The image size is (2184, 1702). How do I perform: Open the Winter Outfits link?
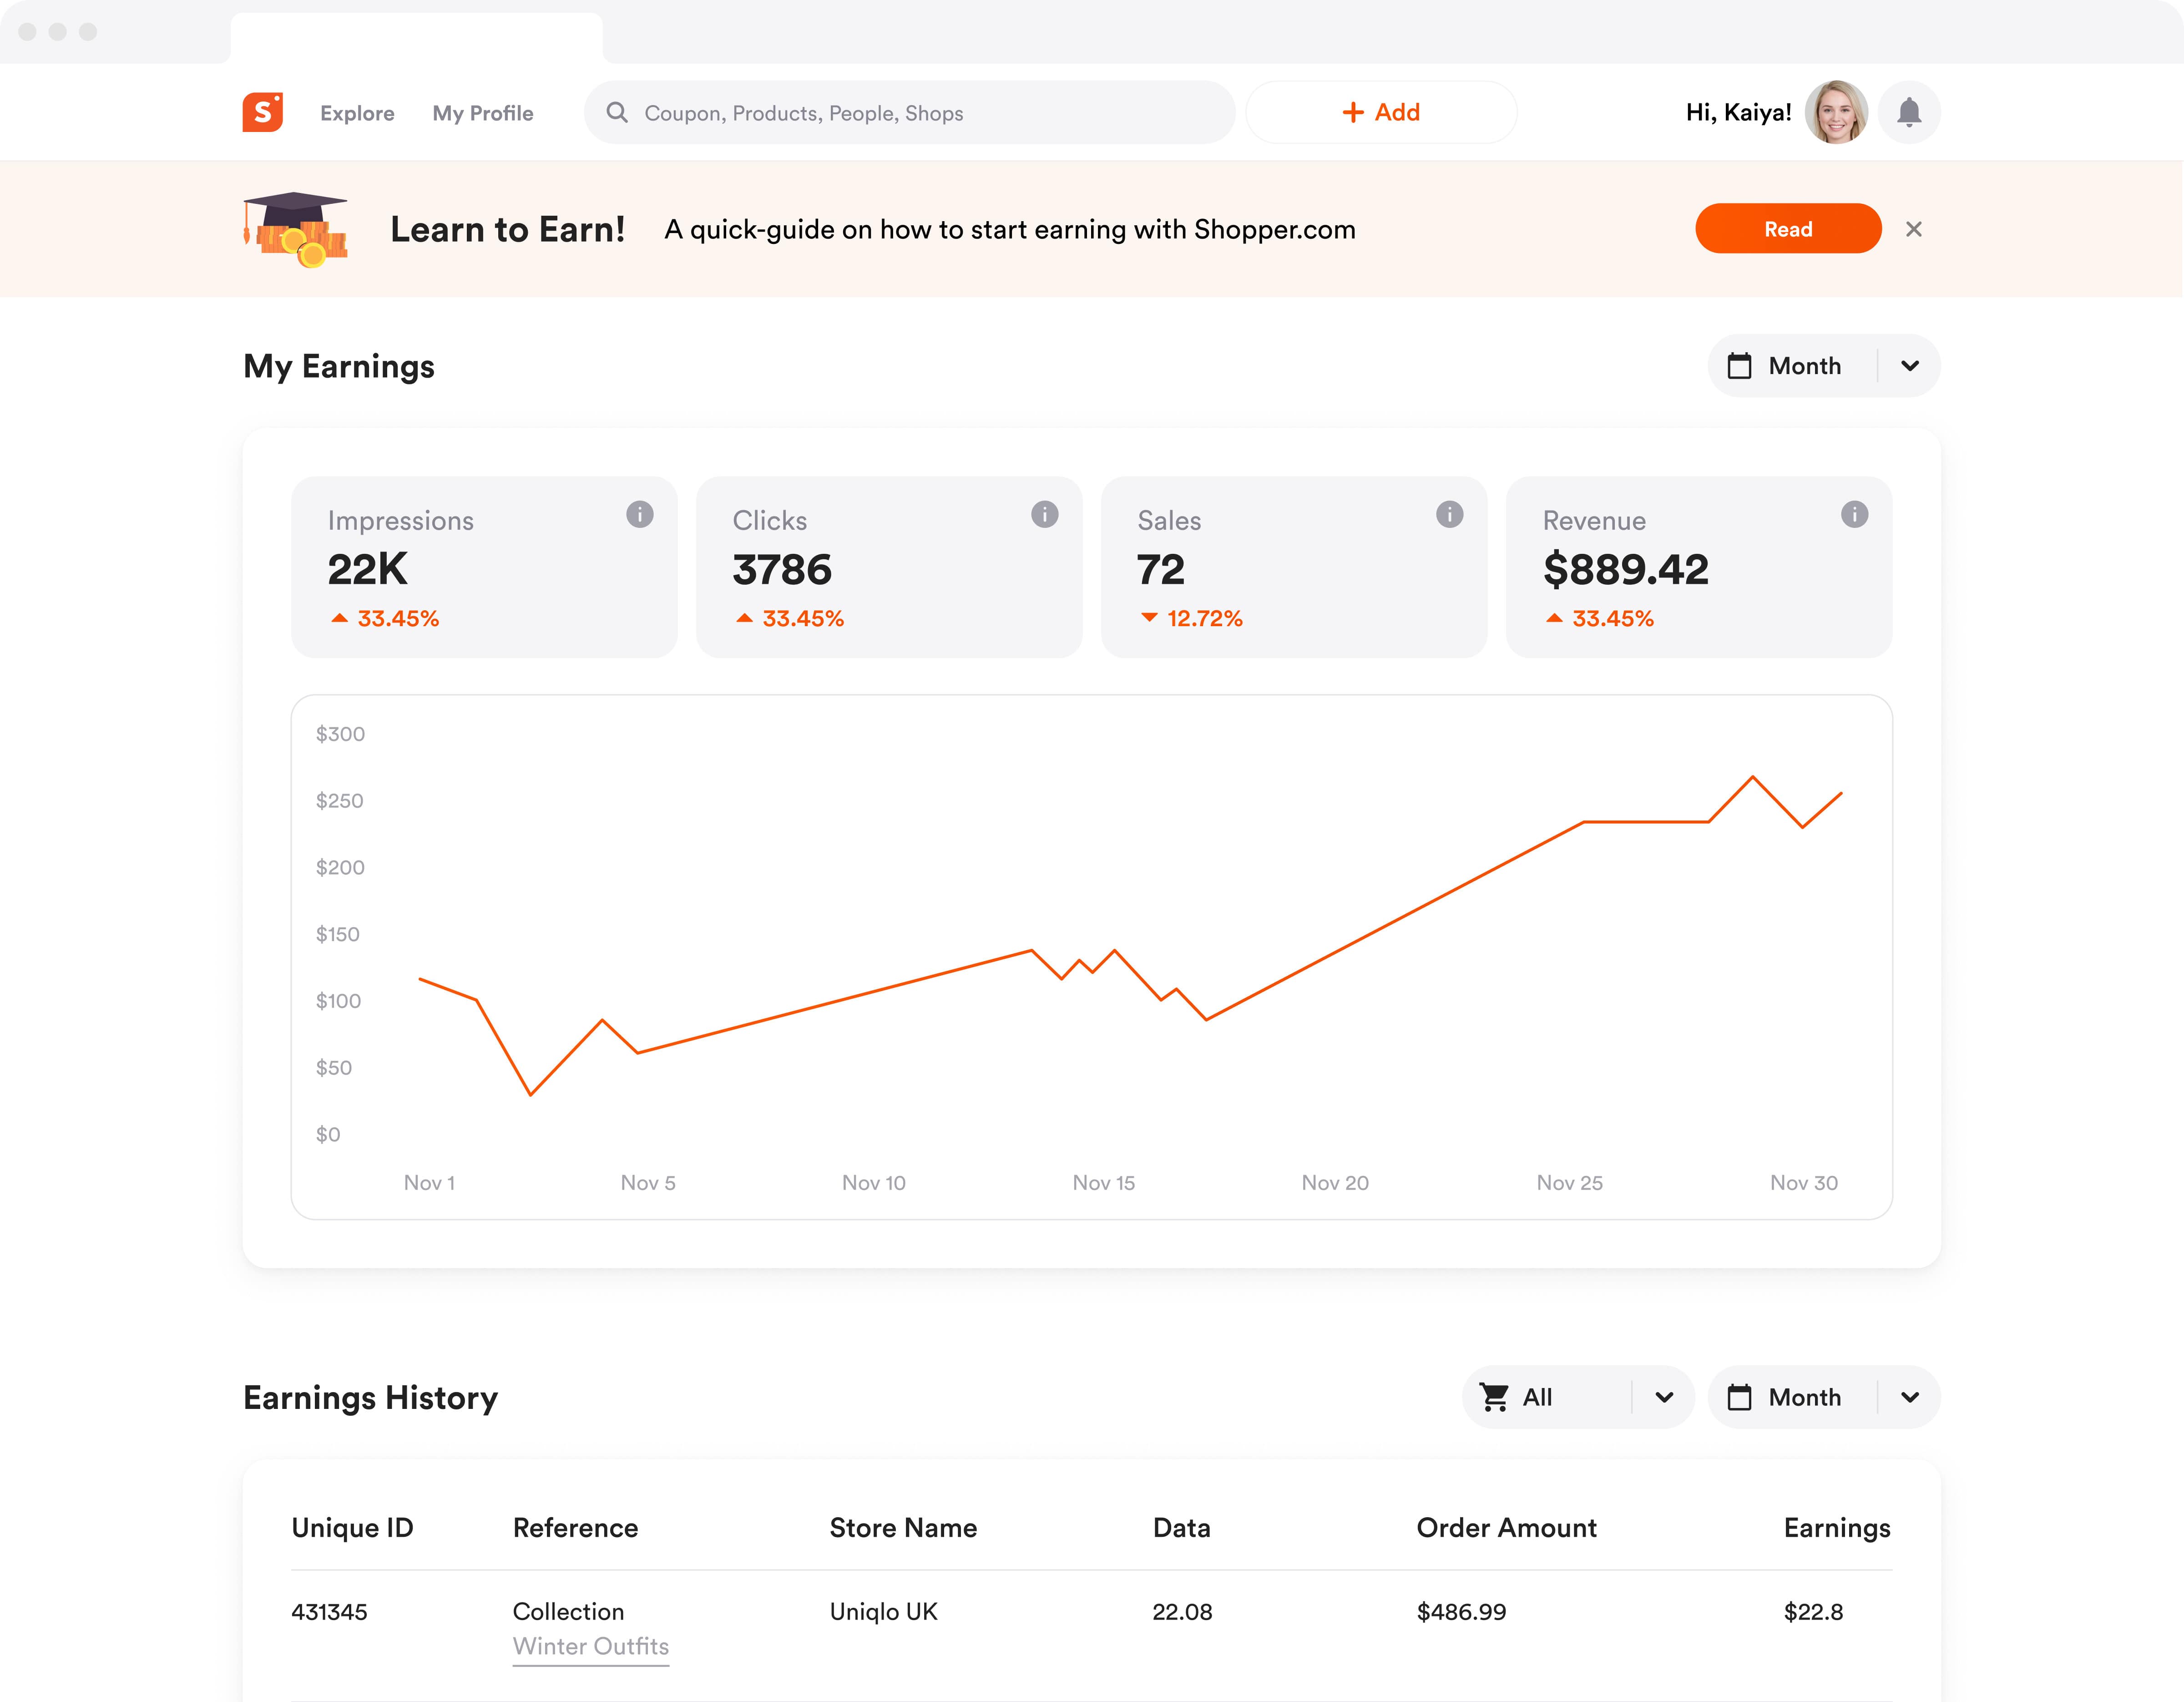pos(590,1646)
